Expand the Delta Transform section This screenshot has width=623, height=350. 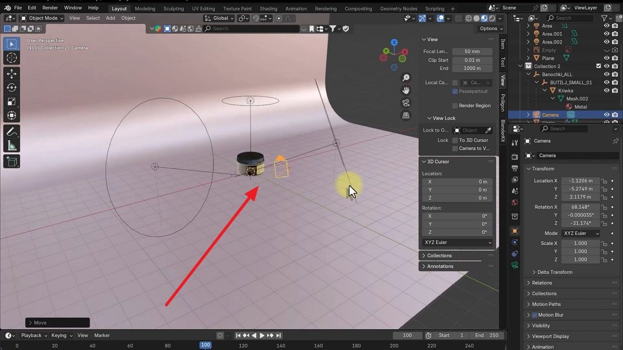pyautogui.click(x=554, y=272)
